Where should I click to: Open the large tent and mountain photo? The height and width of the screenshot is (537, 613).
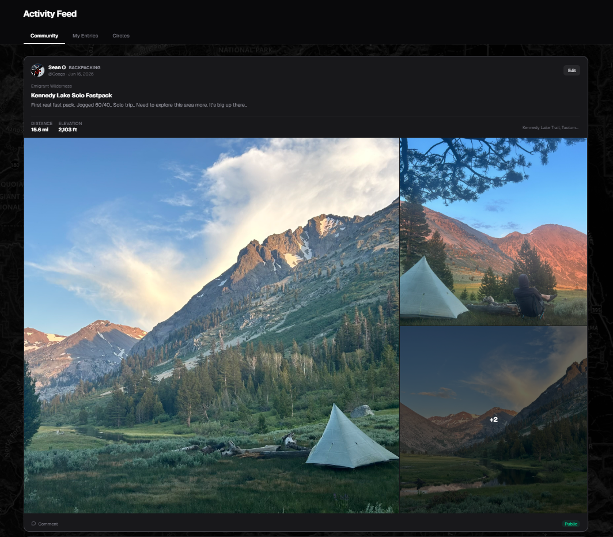(211, 326)
